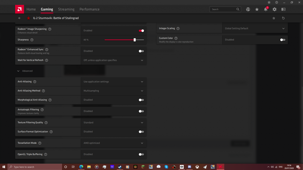Open the Home tab
This screenshot has width=303, height=170.
click(x=31, y=9)
